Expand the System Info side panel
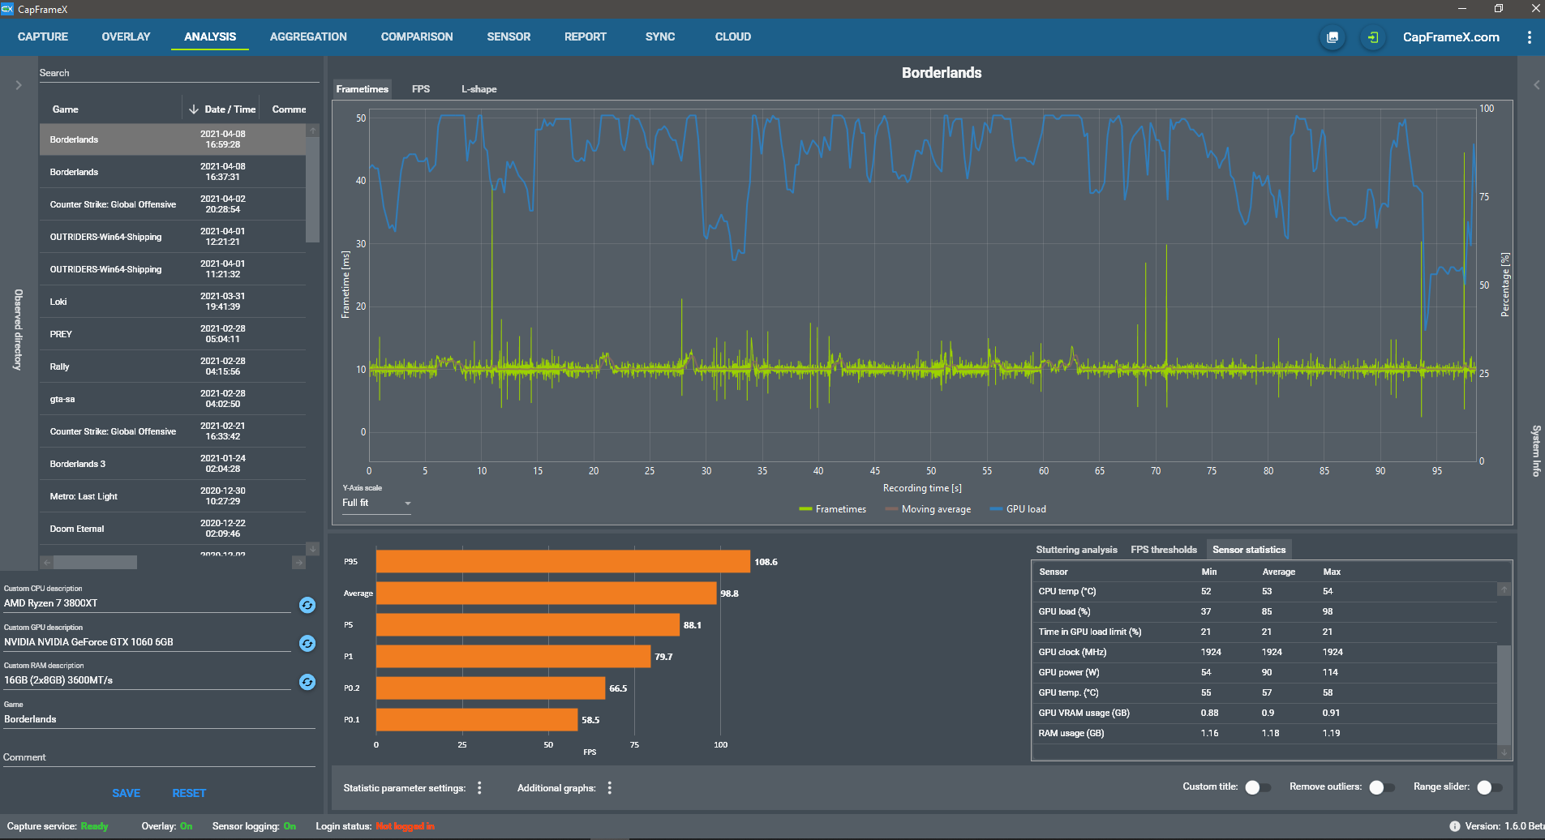 [1535, 85]
